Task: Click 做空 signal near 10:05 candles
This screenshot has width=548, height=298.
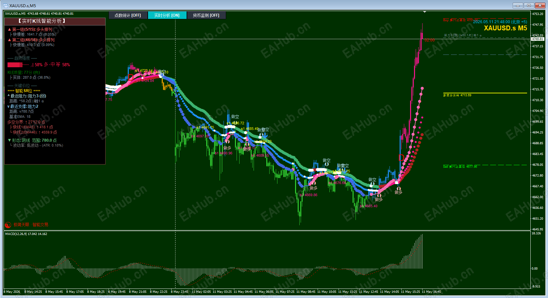Action: tap(326, 160)
